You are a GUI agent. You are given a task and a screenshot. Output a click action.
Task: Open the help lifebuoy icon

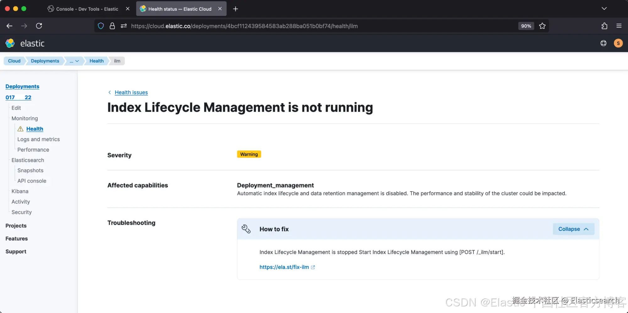click(603, 43)
